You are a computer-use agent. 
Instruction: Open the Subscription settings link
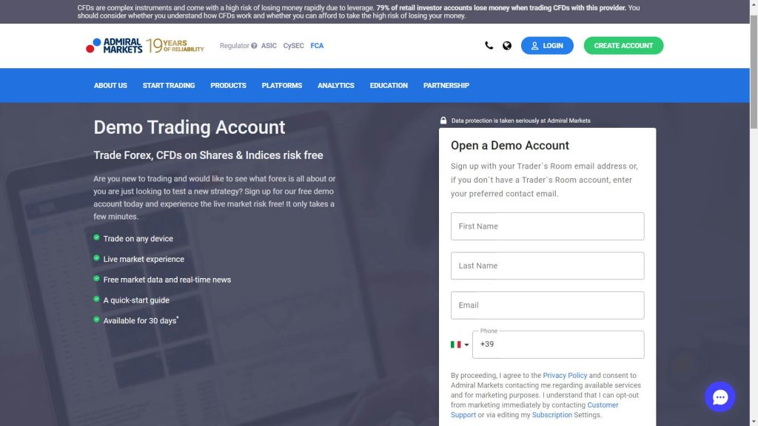(551, 415)
